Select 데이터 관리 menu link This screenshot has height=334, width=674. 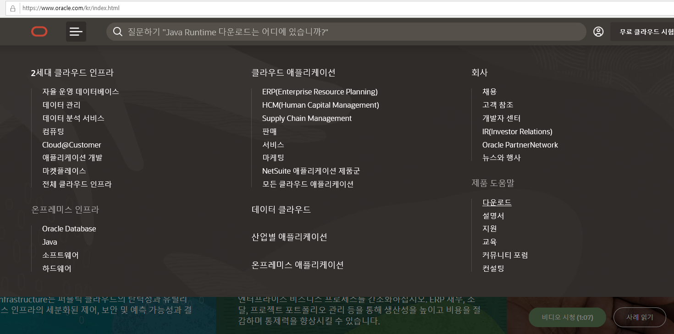click(61, 105)
